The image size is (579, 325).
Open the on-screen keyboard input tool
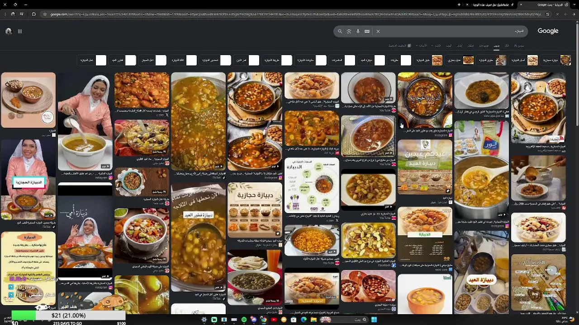coord(367,32)
